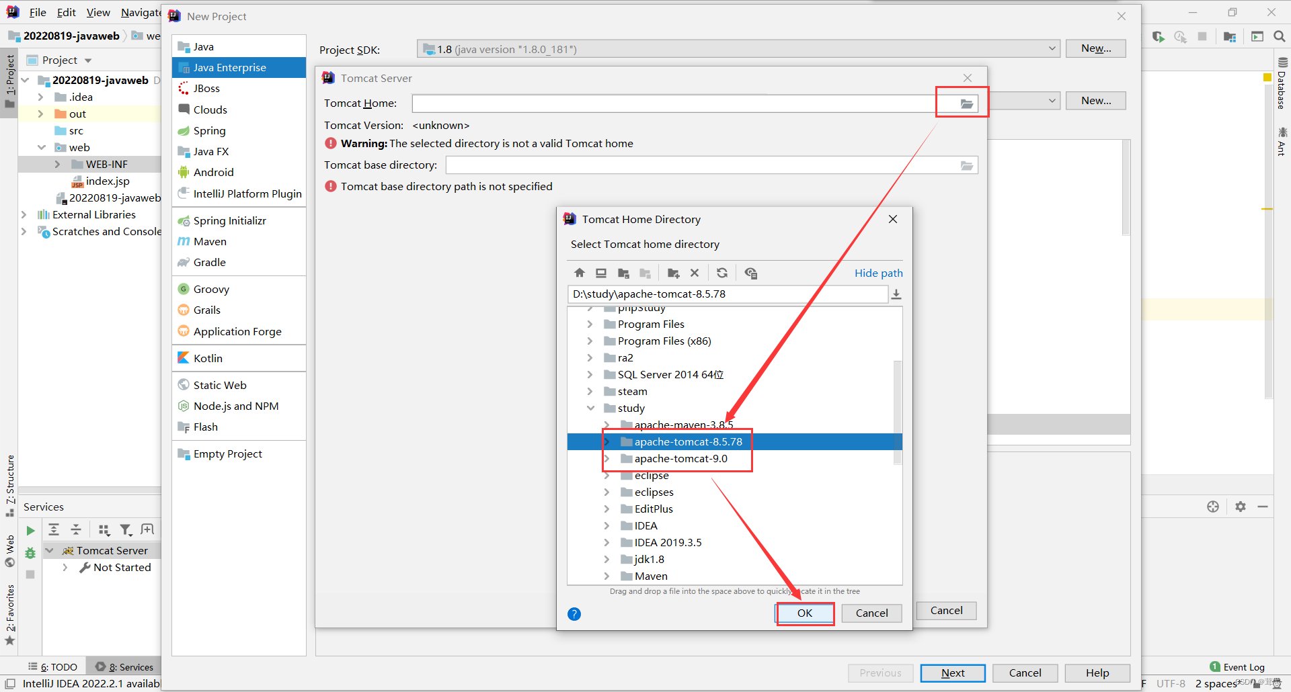Click the directory path input field
The height and width of the screenshot is (692, 1291).
pyautogui.click(x=728, y=294)
